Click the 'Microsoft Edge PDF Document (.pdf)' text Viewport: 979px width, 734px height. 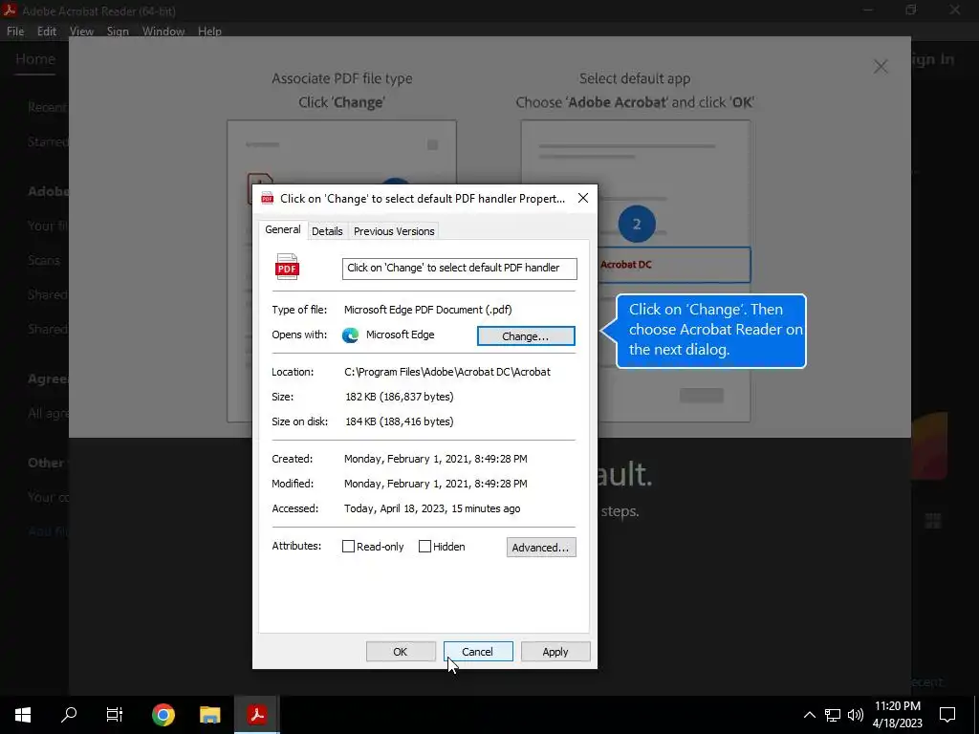[x=427, y=310]
